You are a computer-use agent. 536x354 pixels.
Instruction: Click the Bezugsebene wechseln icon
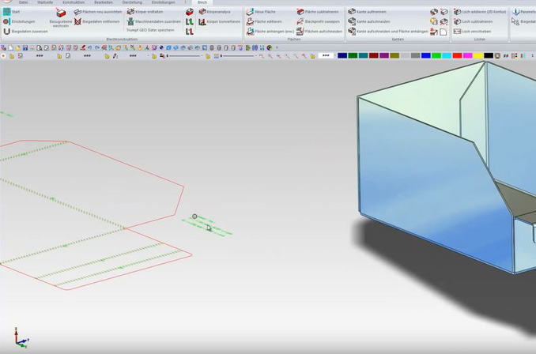(x=61, y=13)
